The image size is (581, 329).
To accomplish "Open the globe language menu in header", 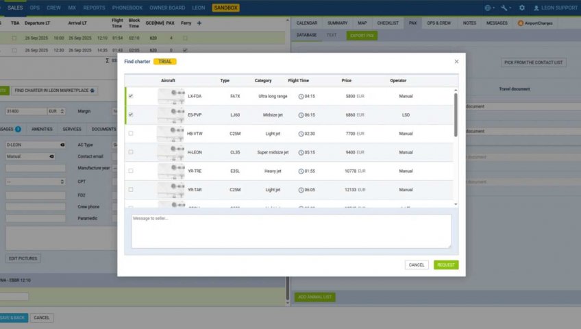I will pyautogui.click(x=488, y=8).
